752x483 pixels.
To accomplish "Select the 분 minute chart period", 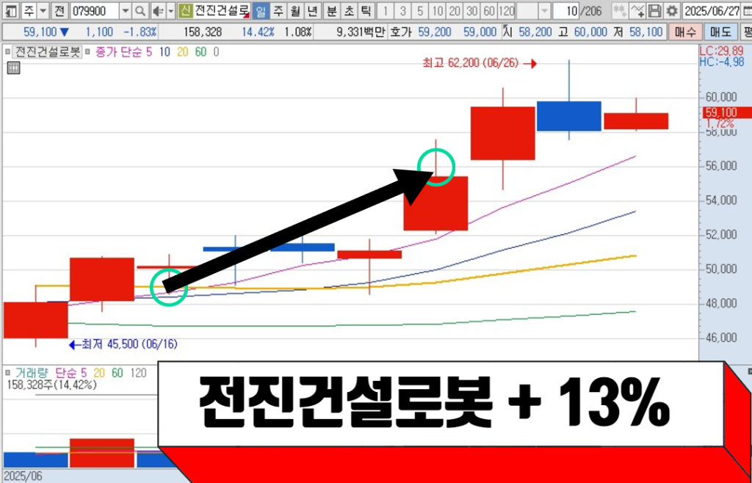I will point(332,10).
